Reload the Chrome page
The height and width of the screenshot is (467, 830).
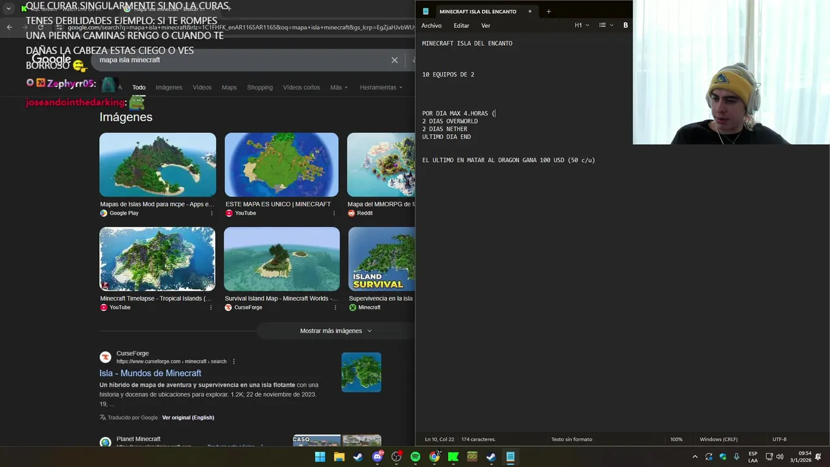[x=40, y=27]
